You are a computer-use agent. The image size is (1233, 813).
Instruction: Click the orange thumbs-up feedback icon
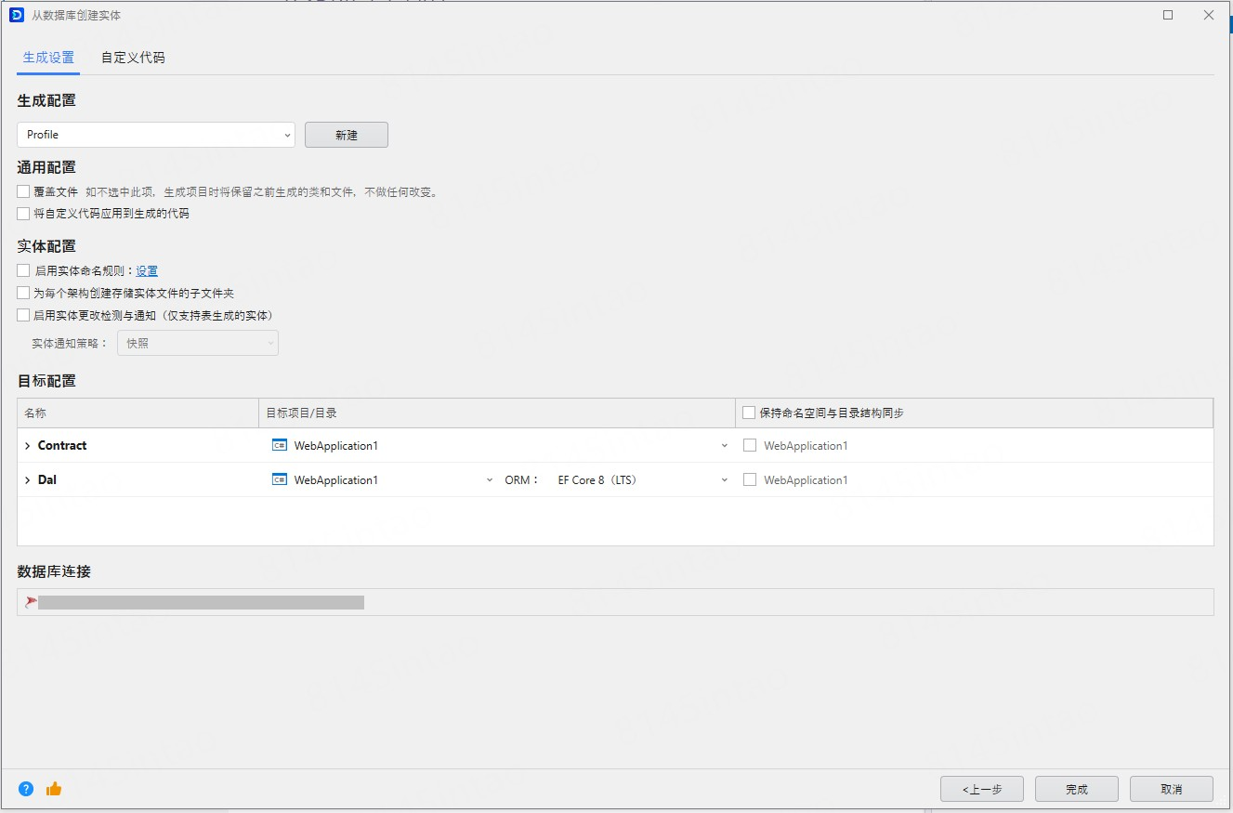(x=54, y=789)
